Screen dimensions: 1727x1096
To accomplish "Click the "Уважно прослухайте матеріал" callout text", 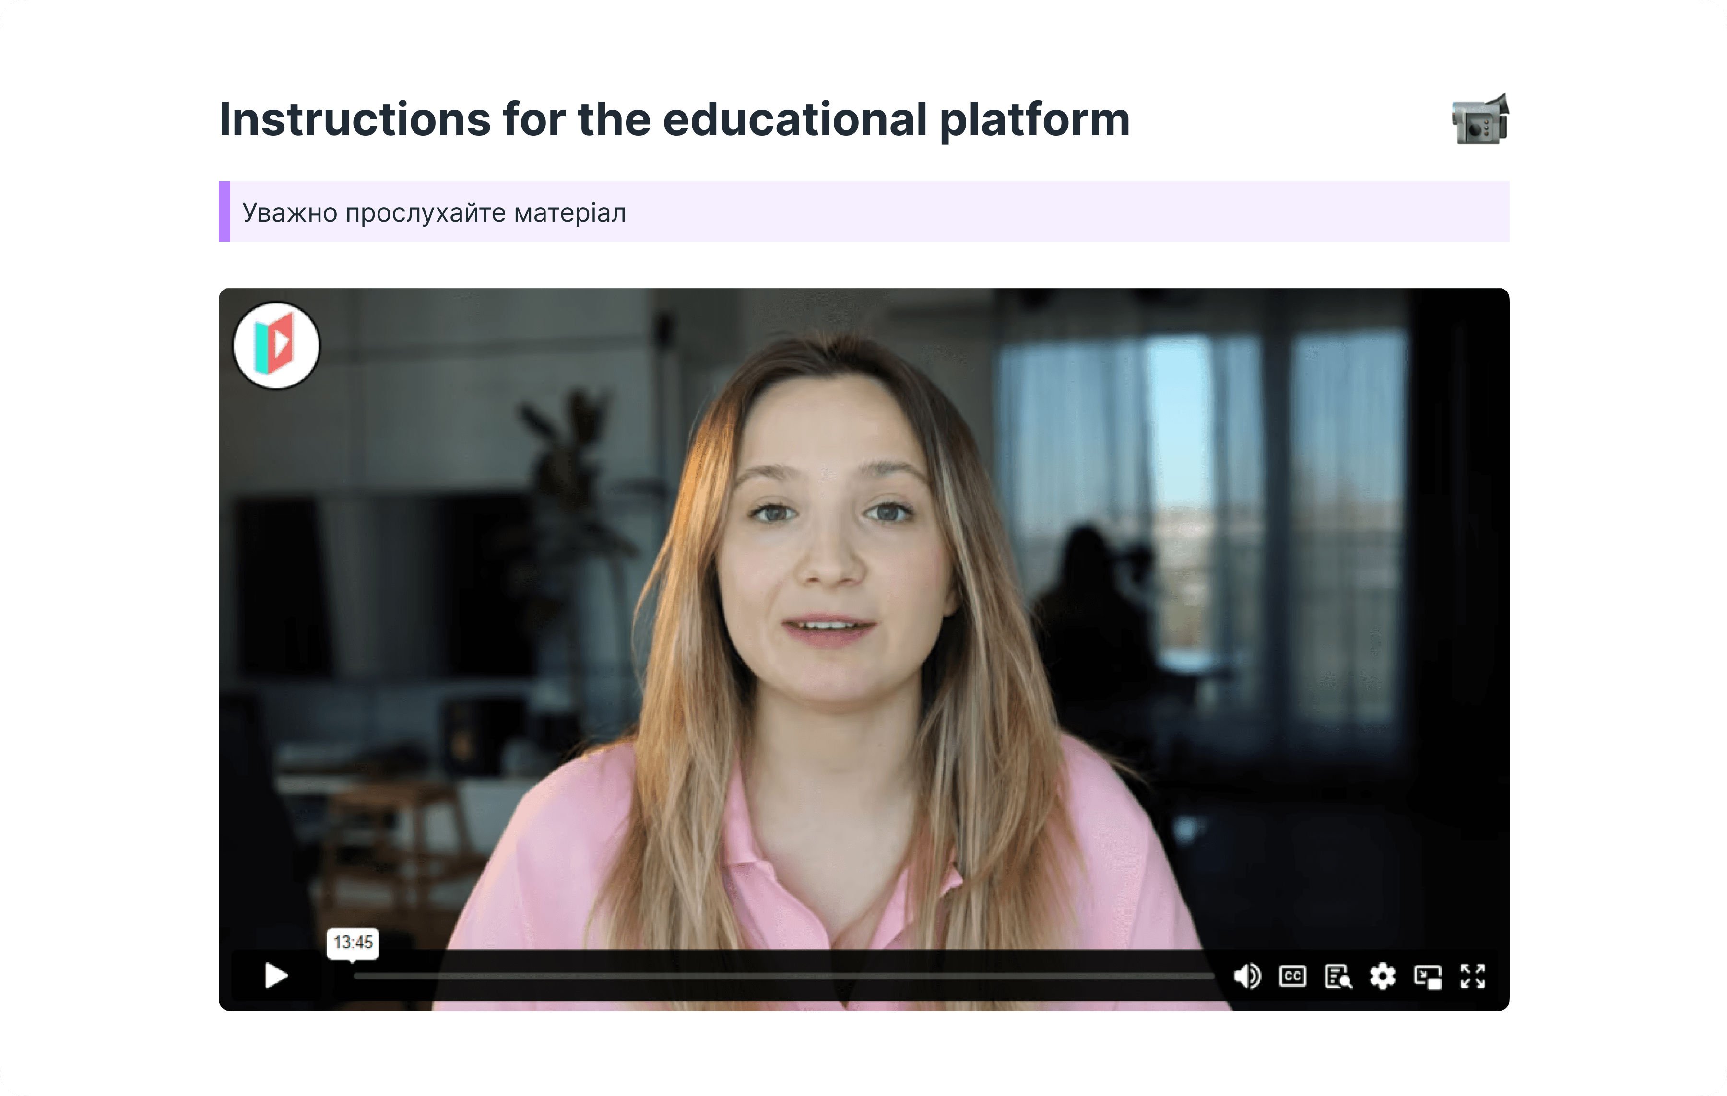I will coord(434,213).
